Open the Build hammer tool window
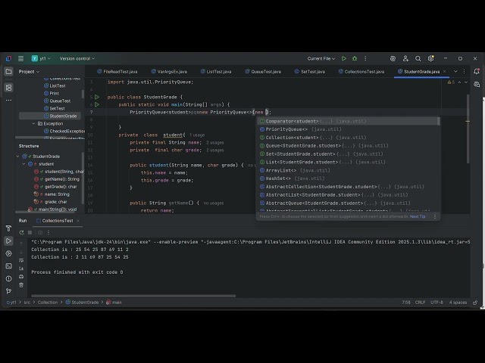485x363 pixels. pos(8,228)
